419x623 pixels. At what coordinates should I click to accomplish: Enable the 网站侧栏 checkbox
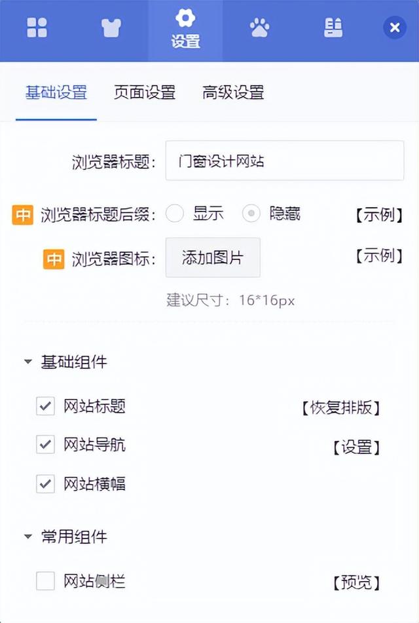click(45, 580)
